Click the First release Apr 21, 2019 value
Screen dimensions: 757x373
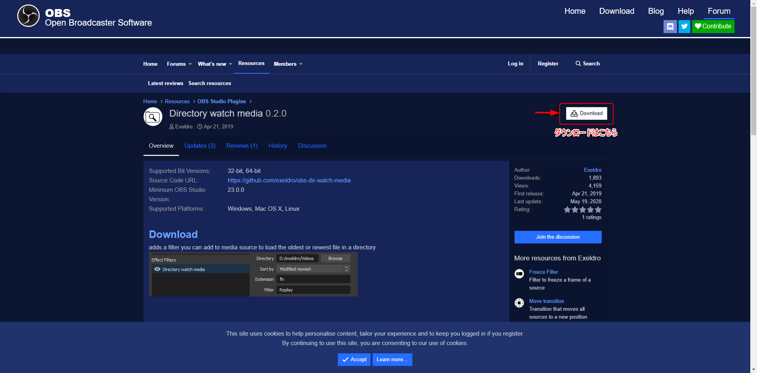587,193
